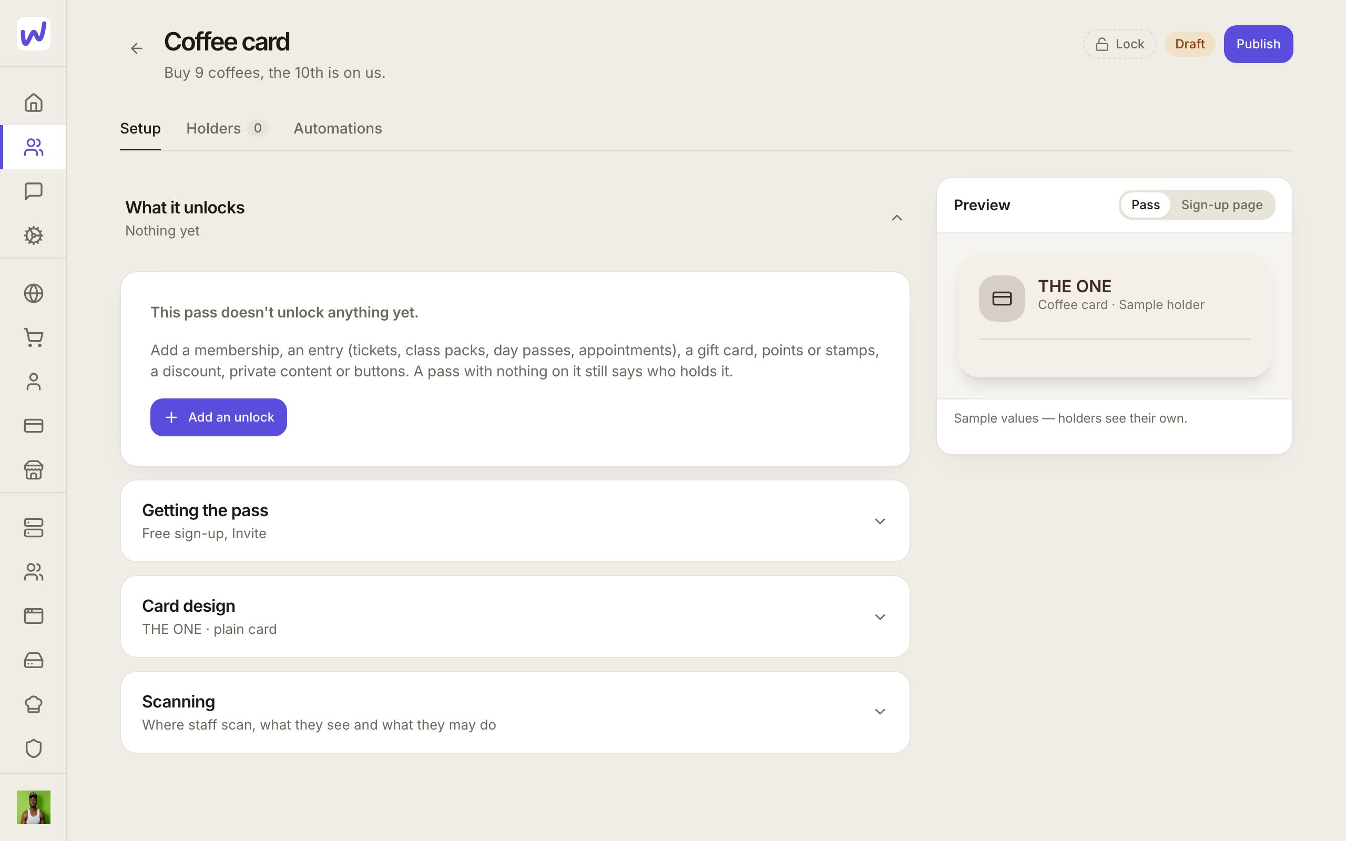Collapse the What it unlocks section
Viewport: 1346px width, 841px height.
[x=896, y=218]
